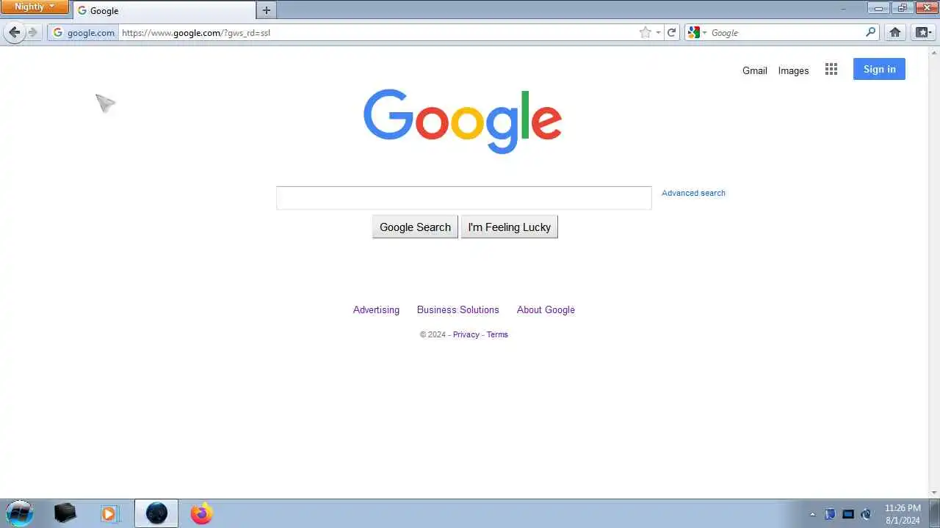Screen dimensions: 940x528
Task: Click the blue monitor tray icon
Action: pos(848,514)
